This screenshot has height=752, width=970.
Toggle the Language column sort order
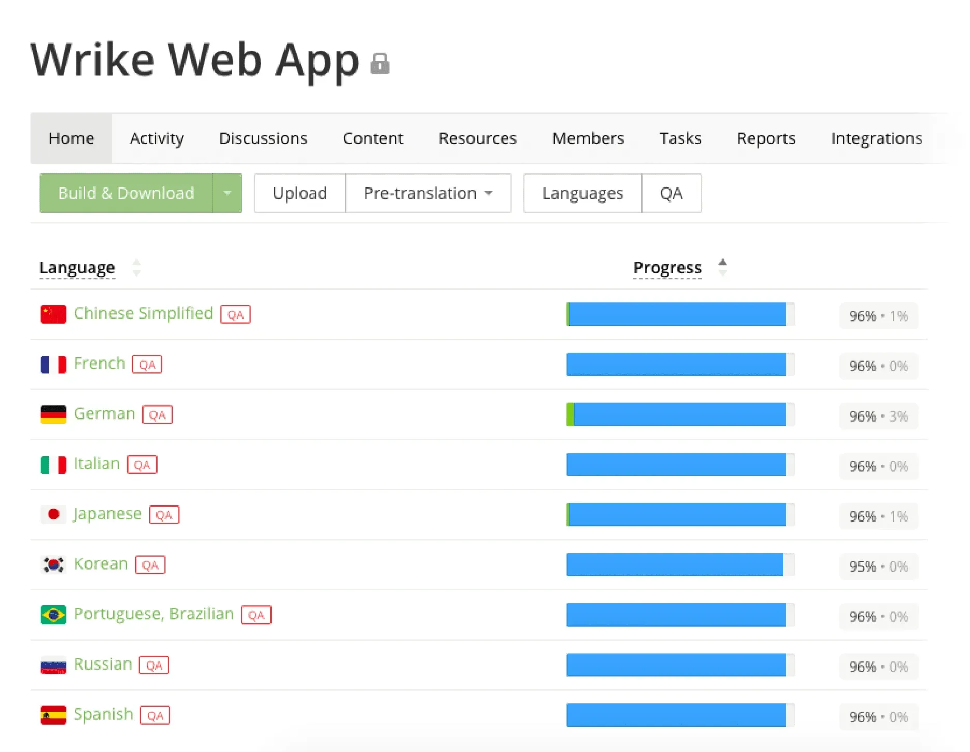point(136,267)
